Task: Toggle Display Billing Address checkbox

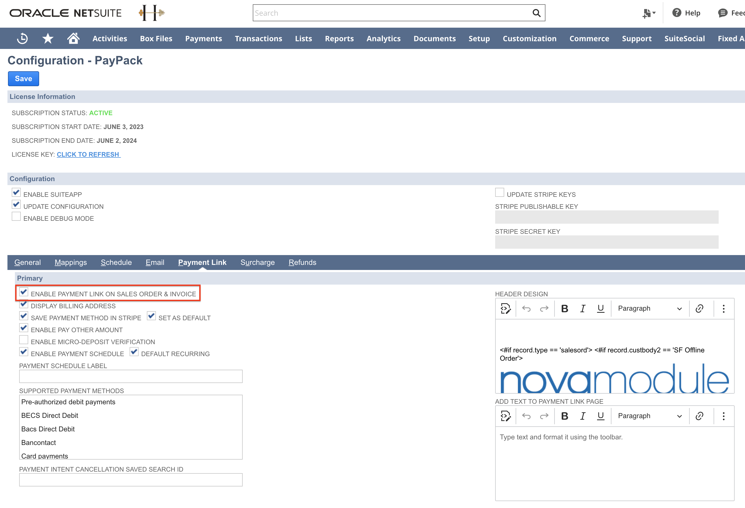Action: pyautogui.click(x=23, y=304)
